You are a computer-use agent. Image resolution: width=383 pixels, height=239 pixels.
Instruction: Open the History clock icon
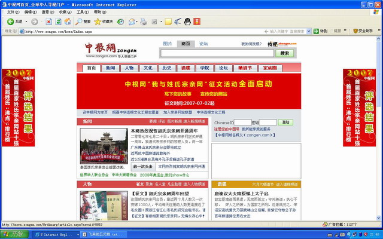pos(120,22)
